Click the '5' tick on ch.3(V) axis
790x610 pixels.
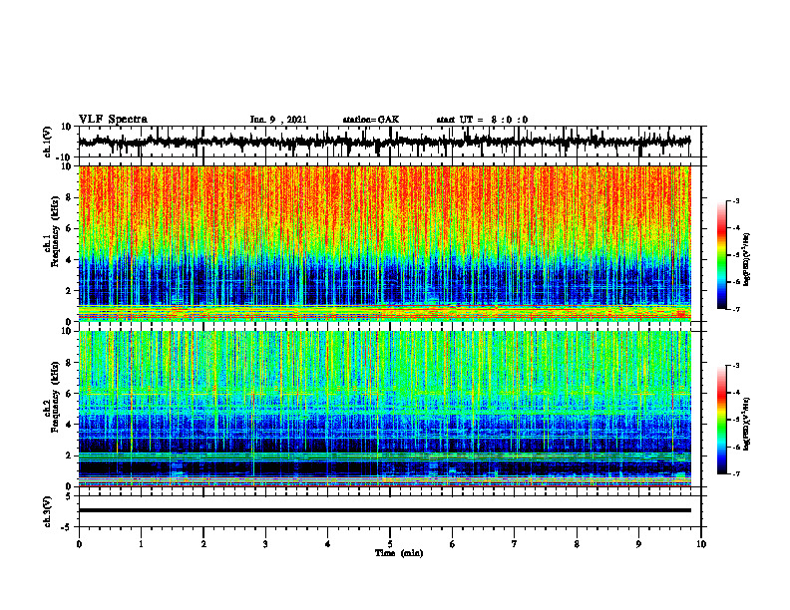pyautogui.click(x=70, y=495)
